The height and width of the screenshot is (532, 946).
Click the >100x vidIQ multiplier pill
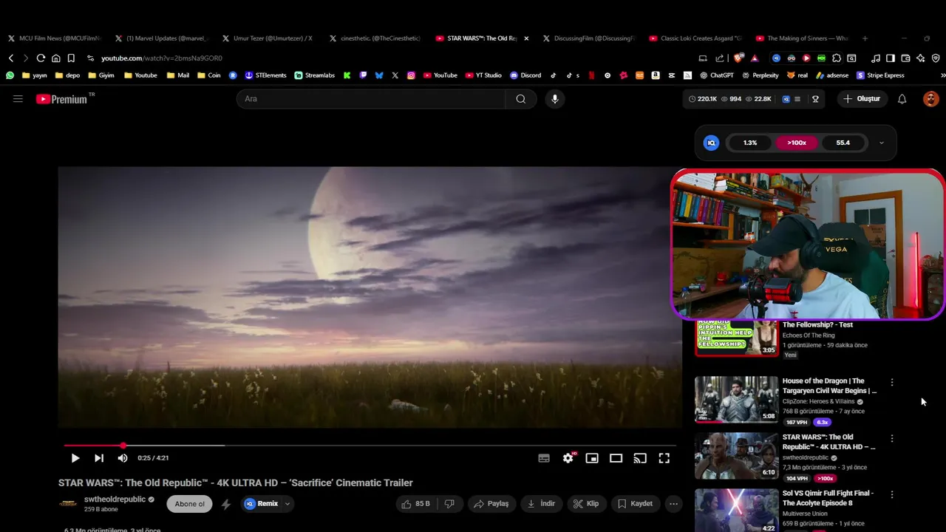point(797,143)
